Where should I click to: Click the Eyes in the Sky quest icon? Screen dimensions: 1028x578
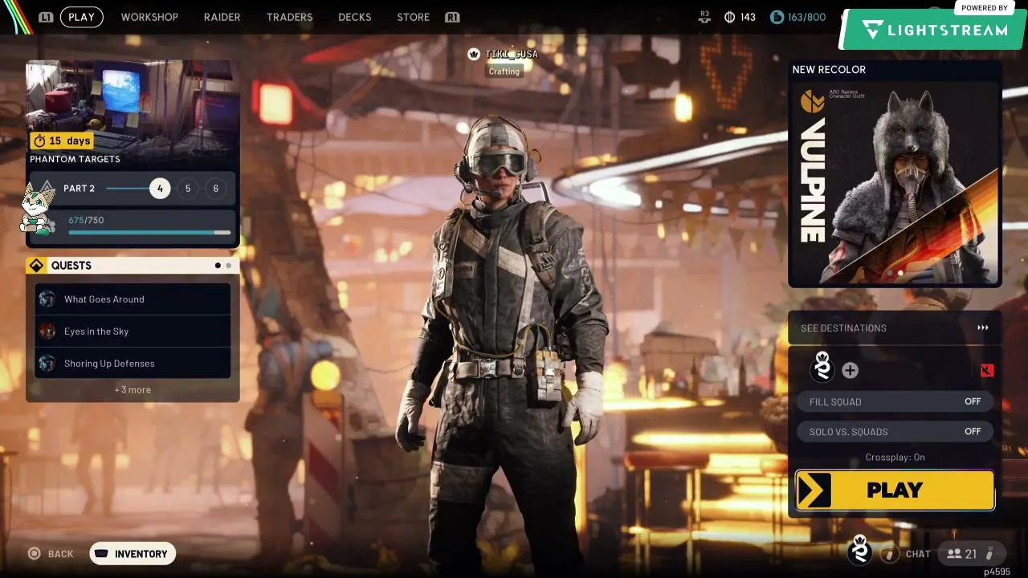pyautogui.click(x=47, y=332)
